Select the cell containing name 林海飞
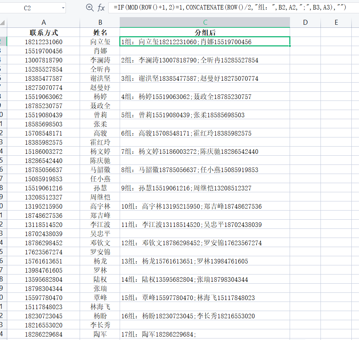The width and height of the screenshot is (359, 340). click(100, 307)
